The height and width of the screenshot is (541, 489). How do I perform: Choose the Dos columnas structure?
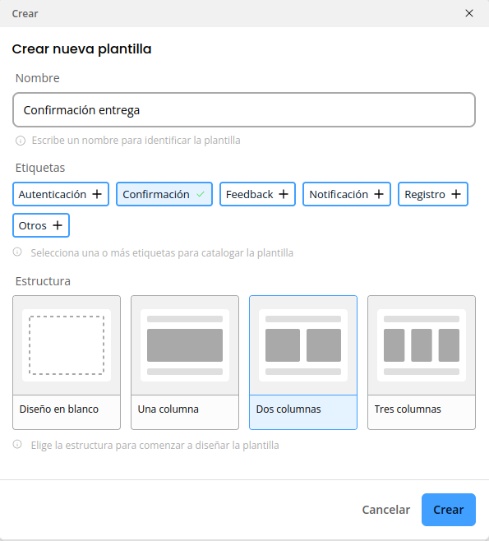(x=303, y=363)
